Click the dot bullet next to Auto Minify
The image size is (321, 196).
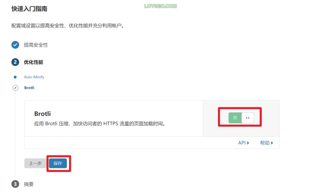[x=15, y=77]
